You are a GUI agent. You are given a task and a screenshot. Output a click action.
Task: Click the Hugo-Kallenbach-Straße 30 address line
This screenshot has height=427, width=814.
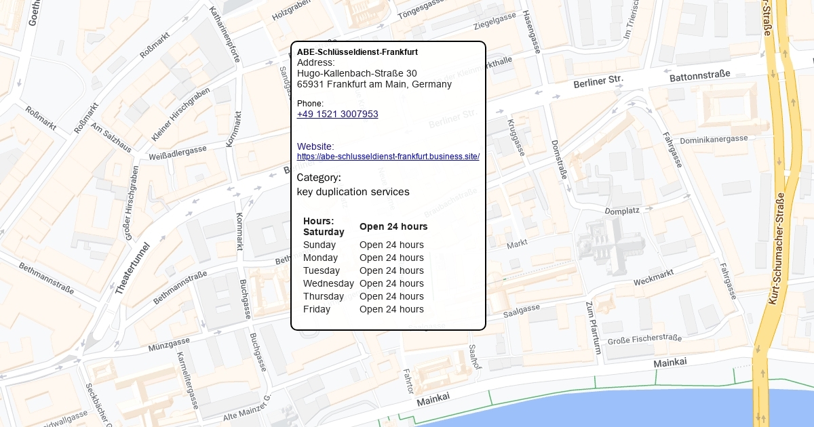pyautogui.click(x=357, y=73)
